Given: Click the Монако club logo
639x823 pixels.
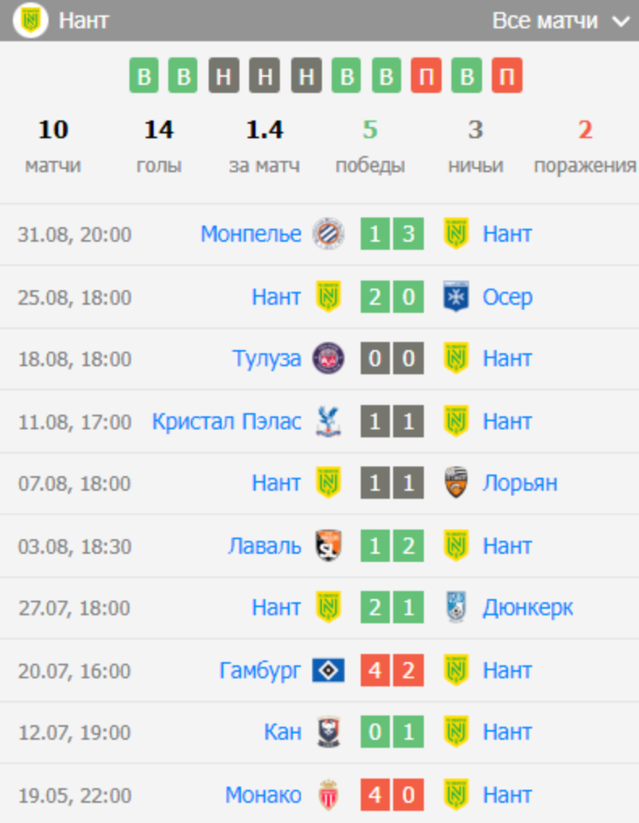Looking at the screenshot, I should tap(328, 795).
